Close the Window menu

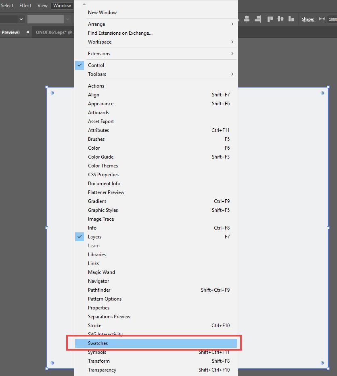pos(62,6)
